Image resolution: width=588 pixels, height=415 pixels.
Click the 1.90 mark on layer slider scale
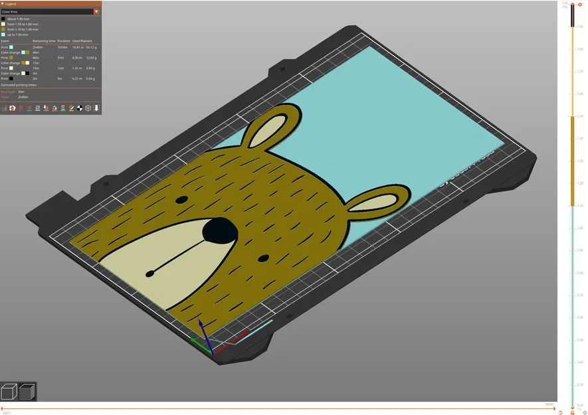(x=580, y=27)
